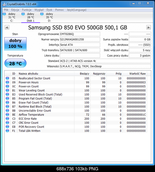Open the Dysk menu

[49, 10]
